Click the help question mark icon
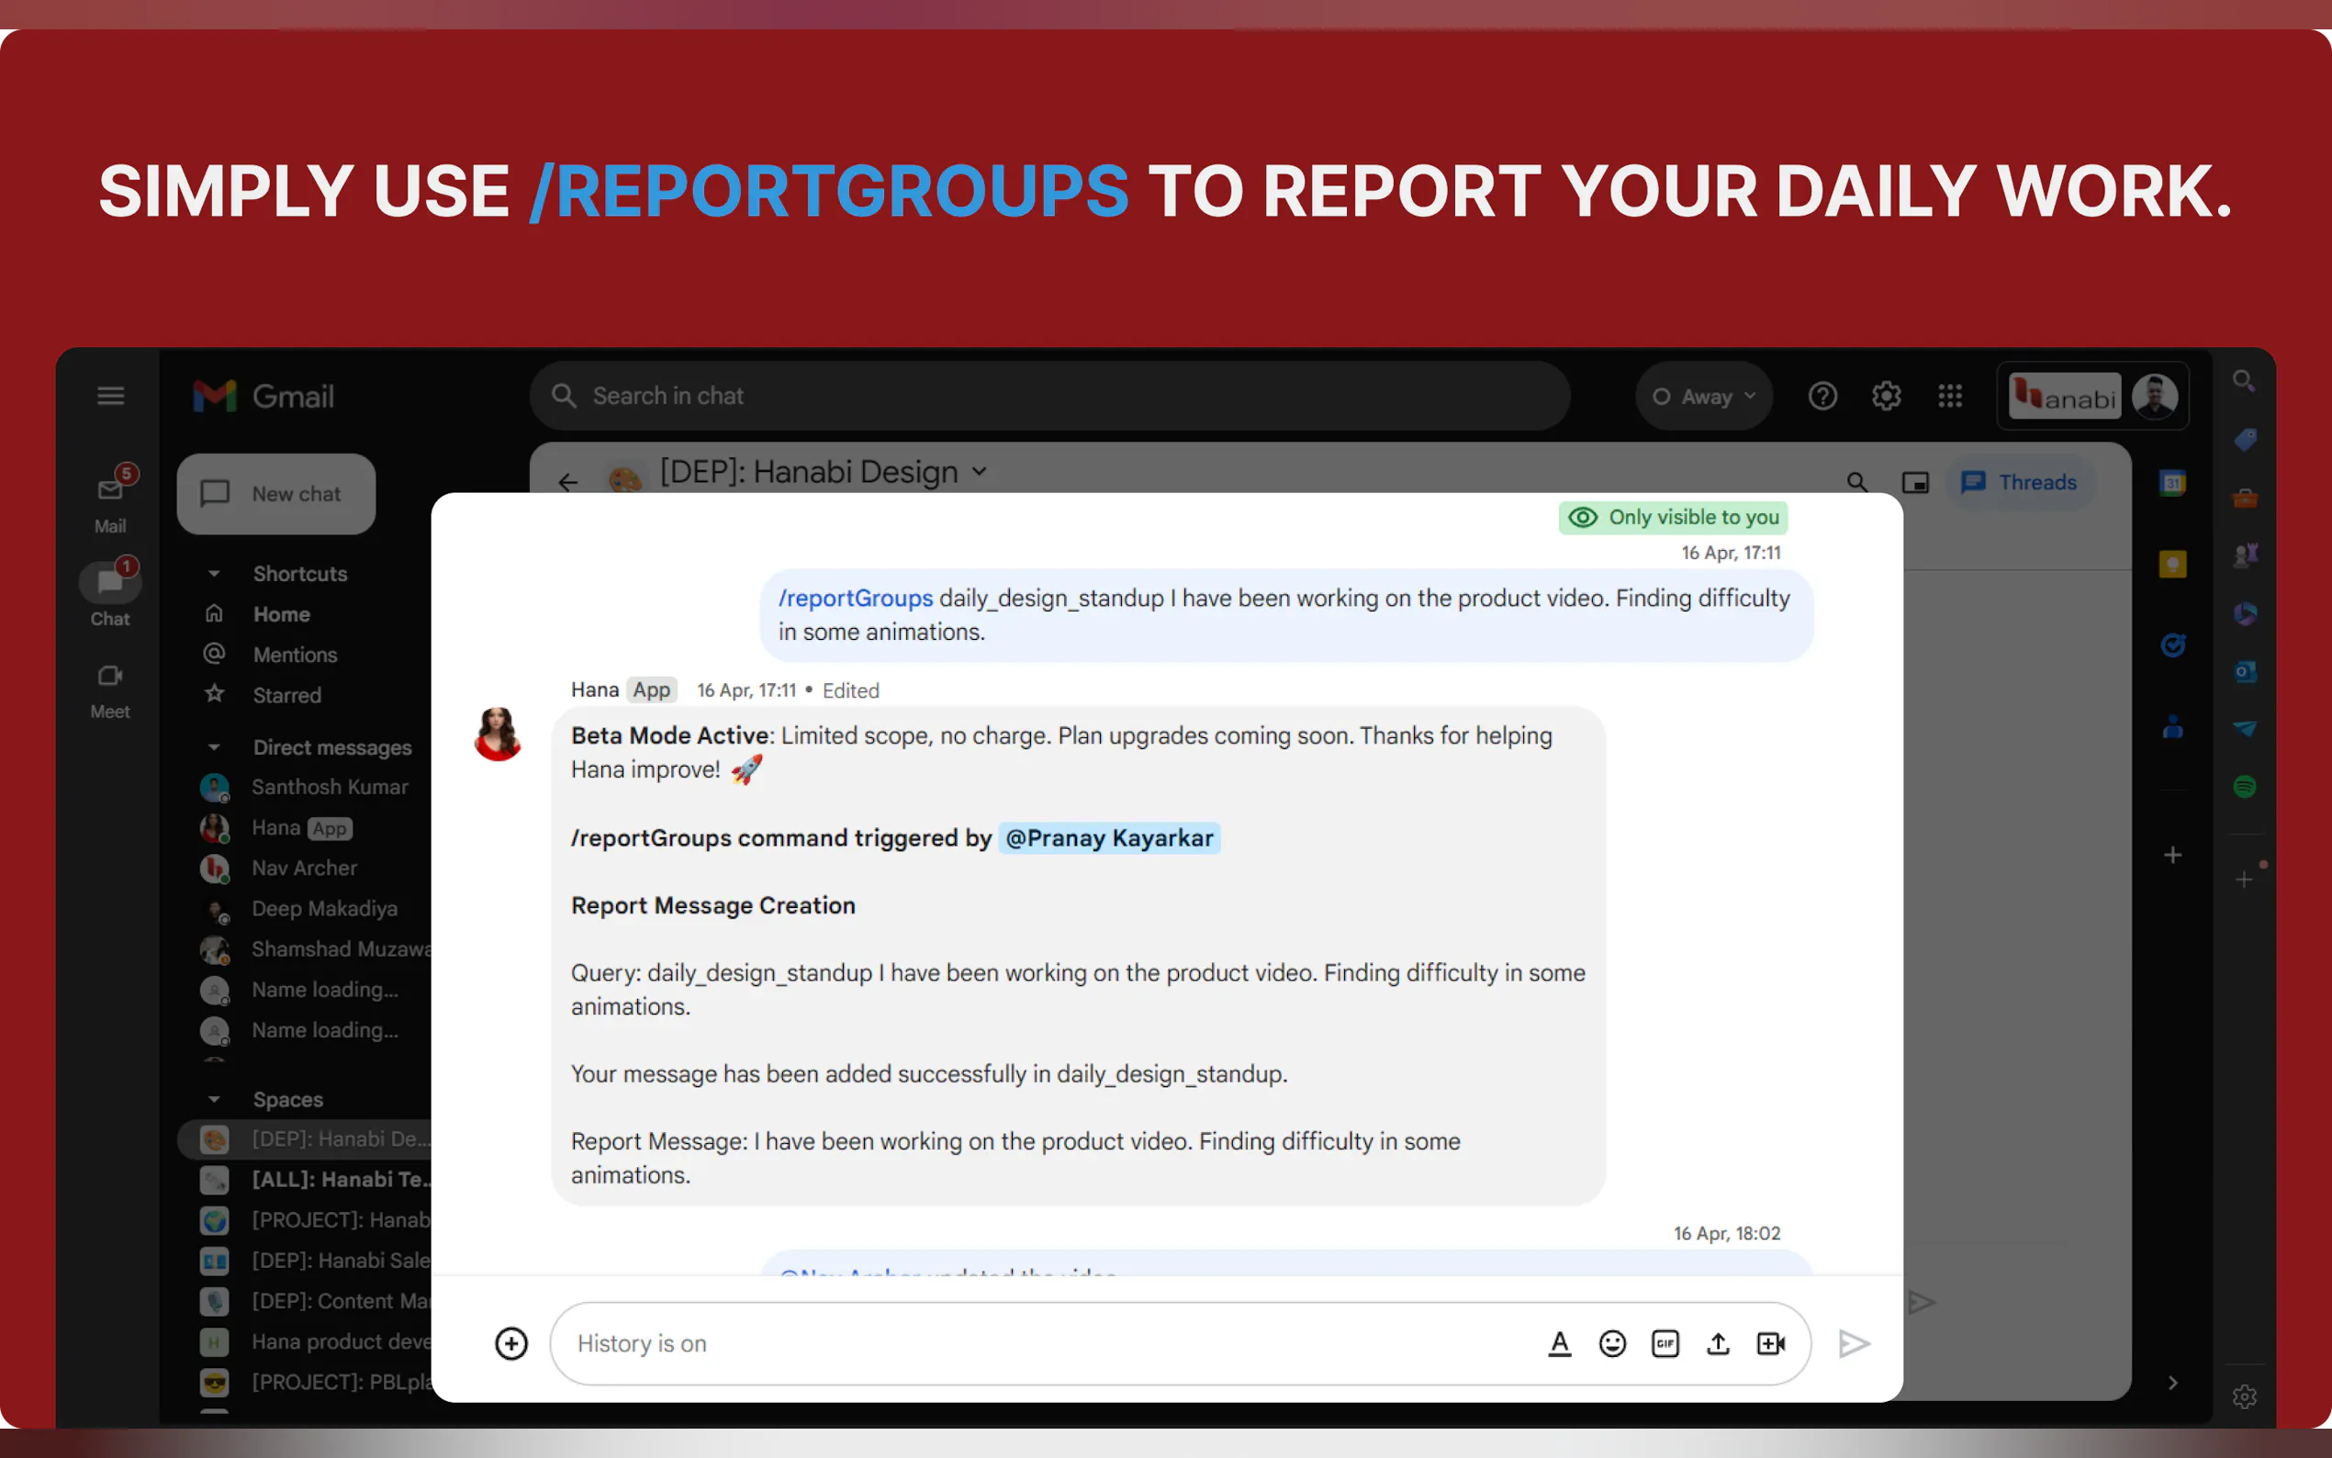2332x1458 pixels. pyautogui.click(x=1822, y=396)
